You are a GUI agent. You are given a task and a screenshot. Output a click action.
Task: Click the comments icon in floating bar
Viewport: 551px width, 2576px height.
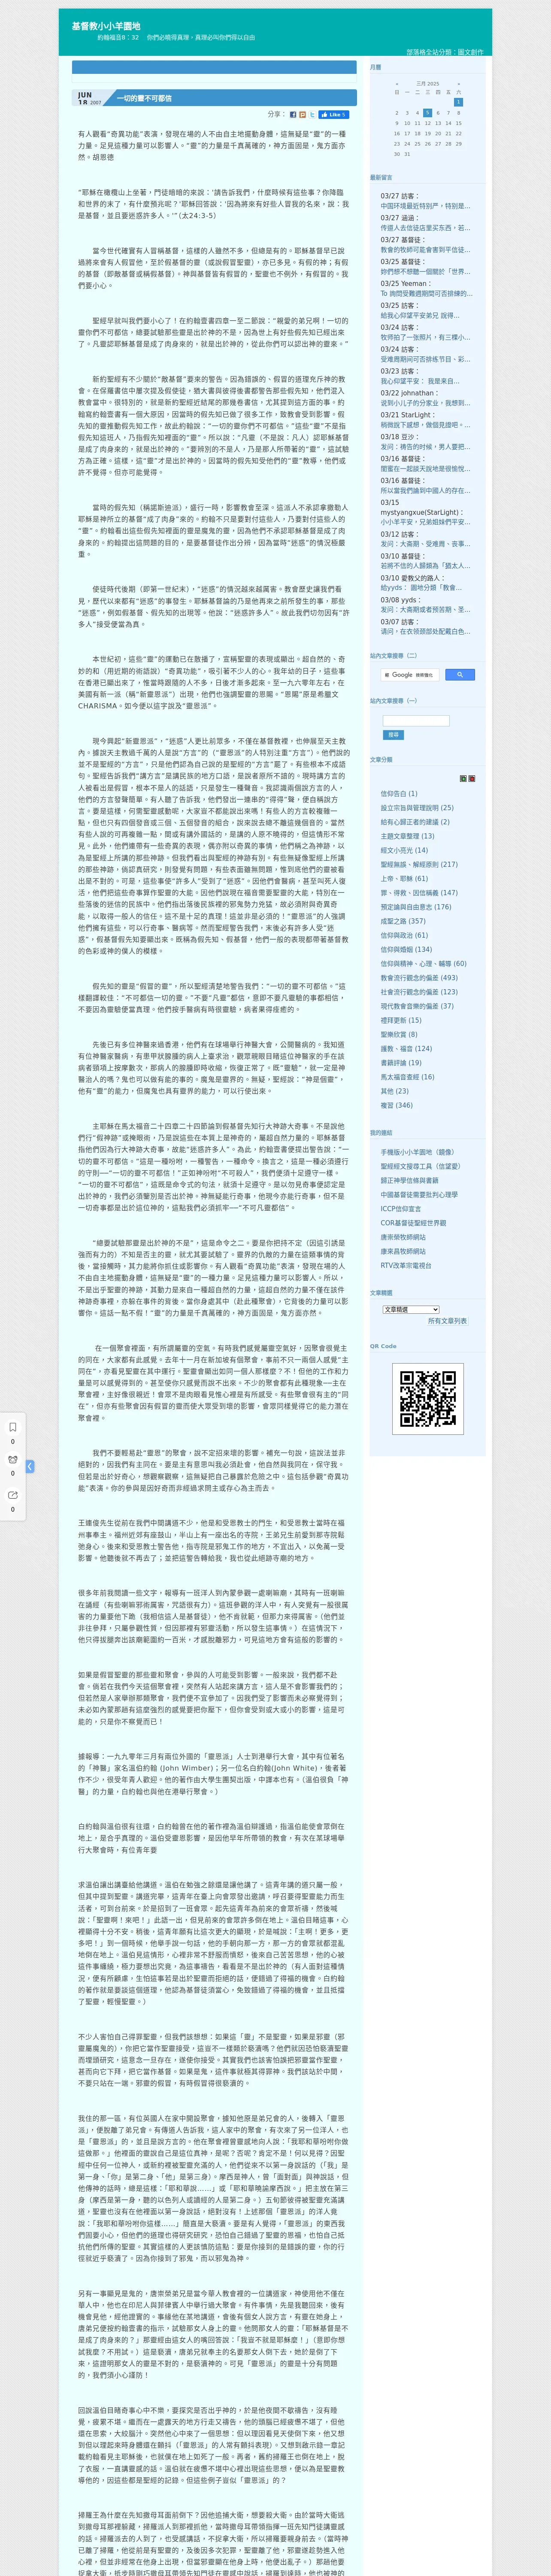pos(13,1460)
